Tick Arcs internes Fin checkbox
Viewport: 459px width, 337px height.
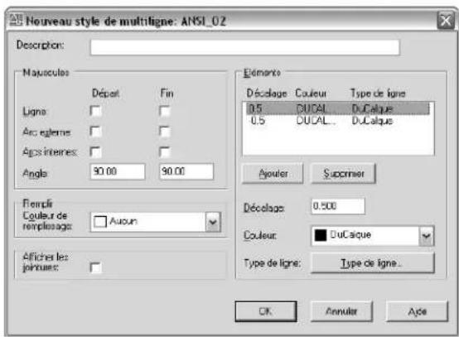click(x=165, y=152)
